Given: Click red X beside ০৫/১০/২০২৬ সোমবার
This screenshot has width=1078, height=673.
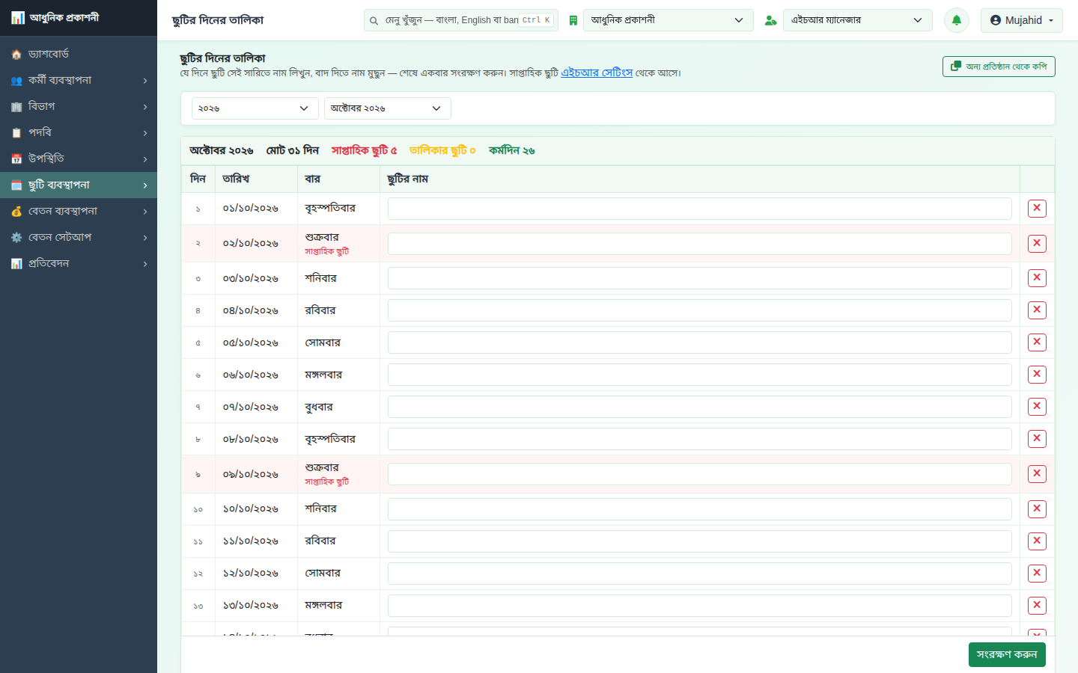Looking at the screenshot, I should click(x=1037, y=342).
